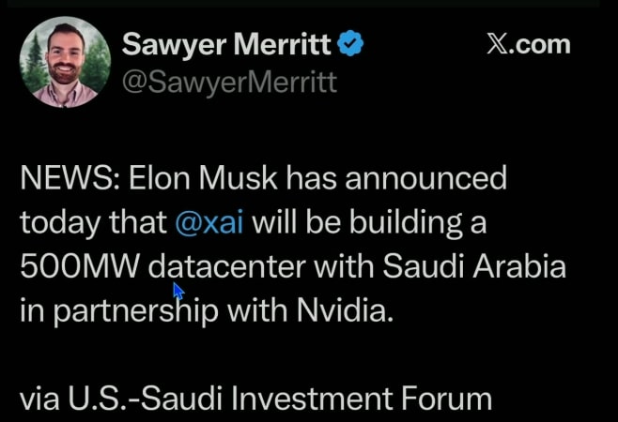This screenshot has height=422, width=618.
Task: Click the blue verified checkmark badge
Action: coord(352,45)
